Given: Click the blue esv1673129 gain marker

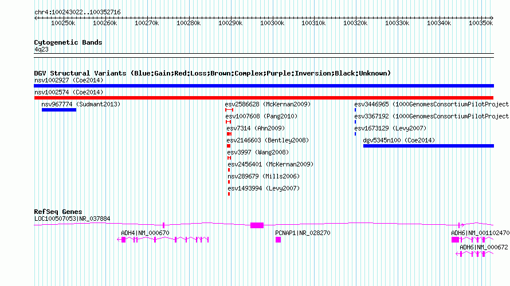Looking at the screenshot, I should click(x=355, y=134).
